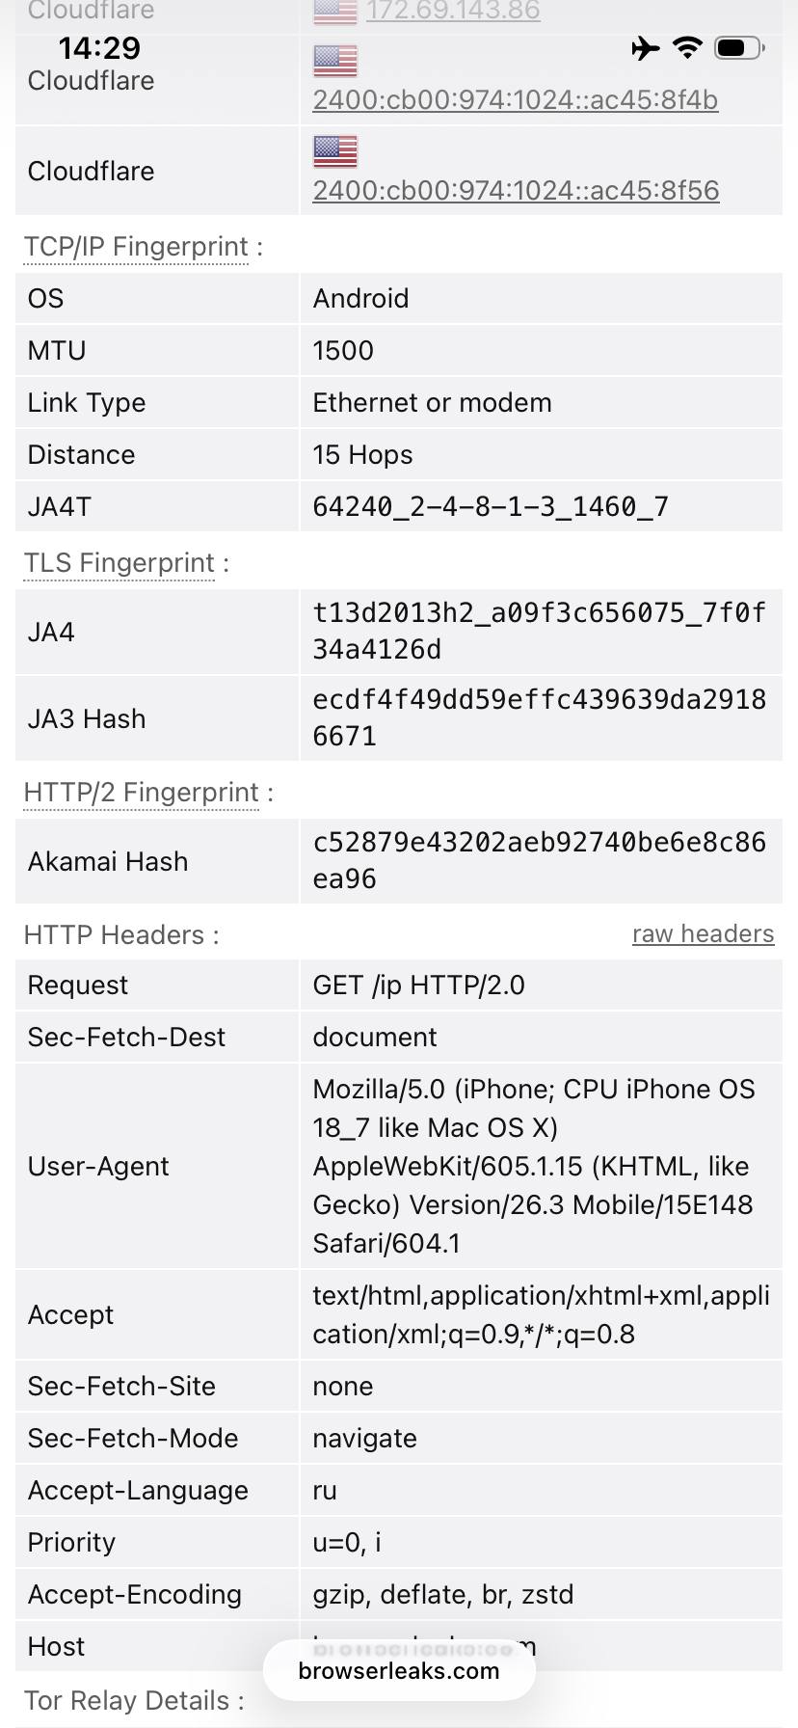Select the Akamai Hash value
The image size is (798, 1728).
tap(539, 860)
